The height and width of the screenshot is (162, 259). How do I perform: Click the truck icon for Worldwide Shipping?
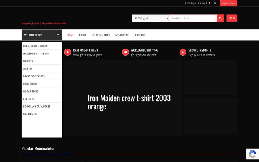tap(126, 52)
